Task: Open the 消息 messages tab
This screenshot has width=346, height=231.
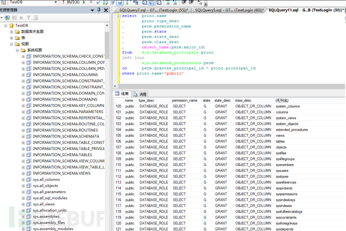Action: pyautogui.click(x=140, y=94)
